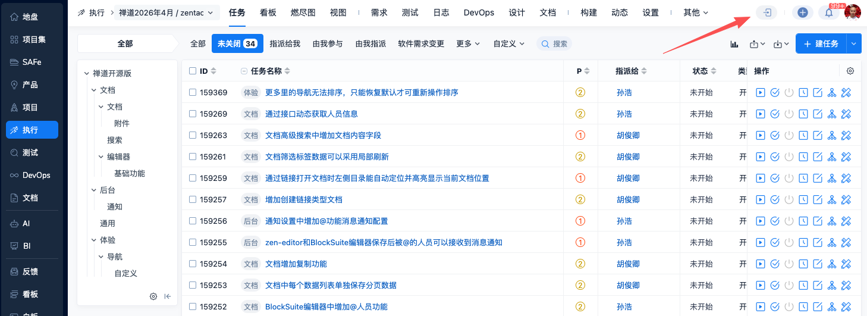Expand the 自定义 dropdown
This screenshot has width=867, height=316.
(x=508, y=43)
